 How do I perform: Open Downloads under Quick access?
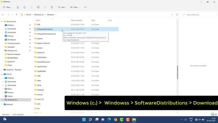(12, 29)
